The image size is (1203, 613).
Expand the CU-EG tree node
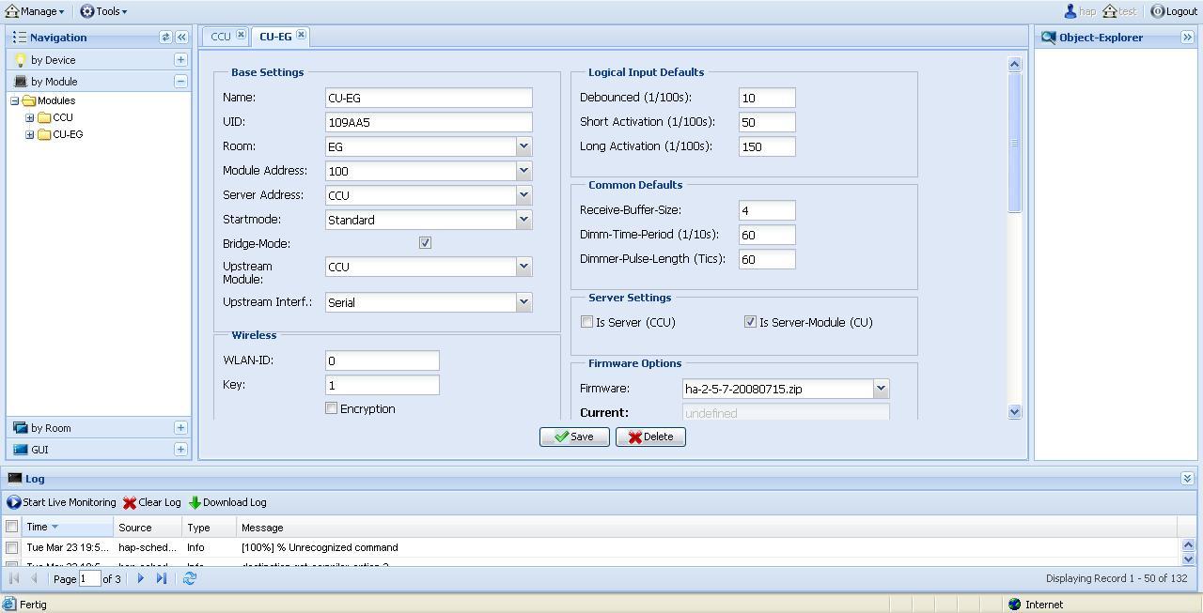pos(30,134)
